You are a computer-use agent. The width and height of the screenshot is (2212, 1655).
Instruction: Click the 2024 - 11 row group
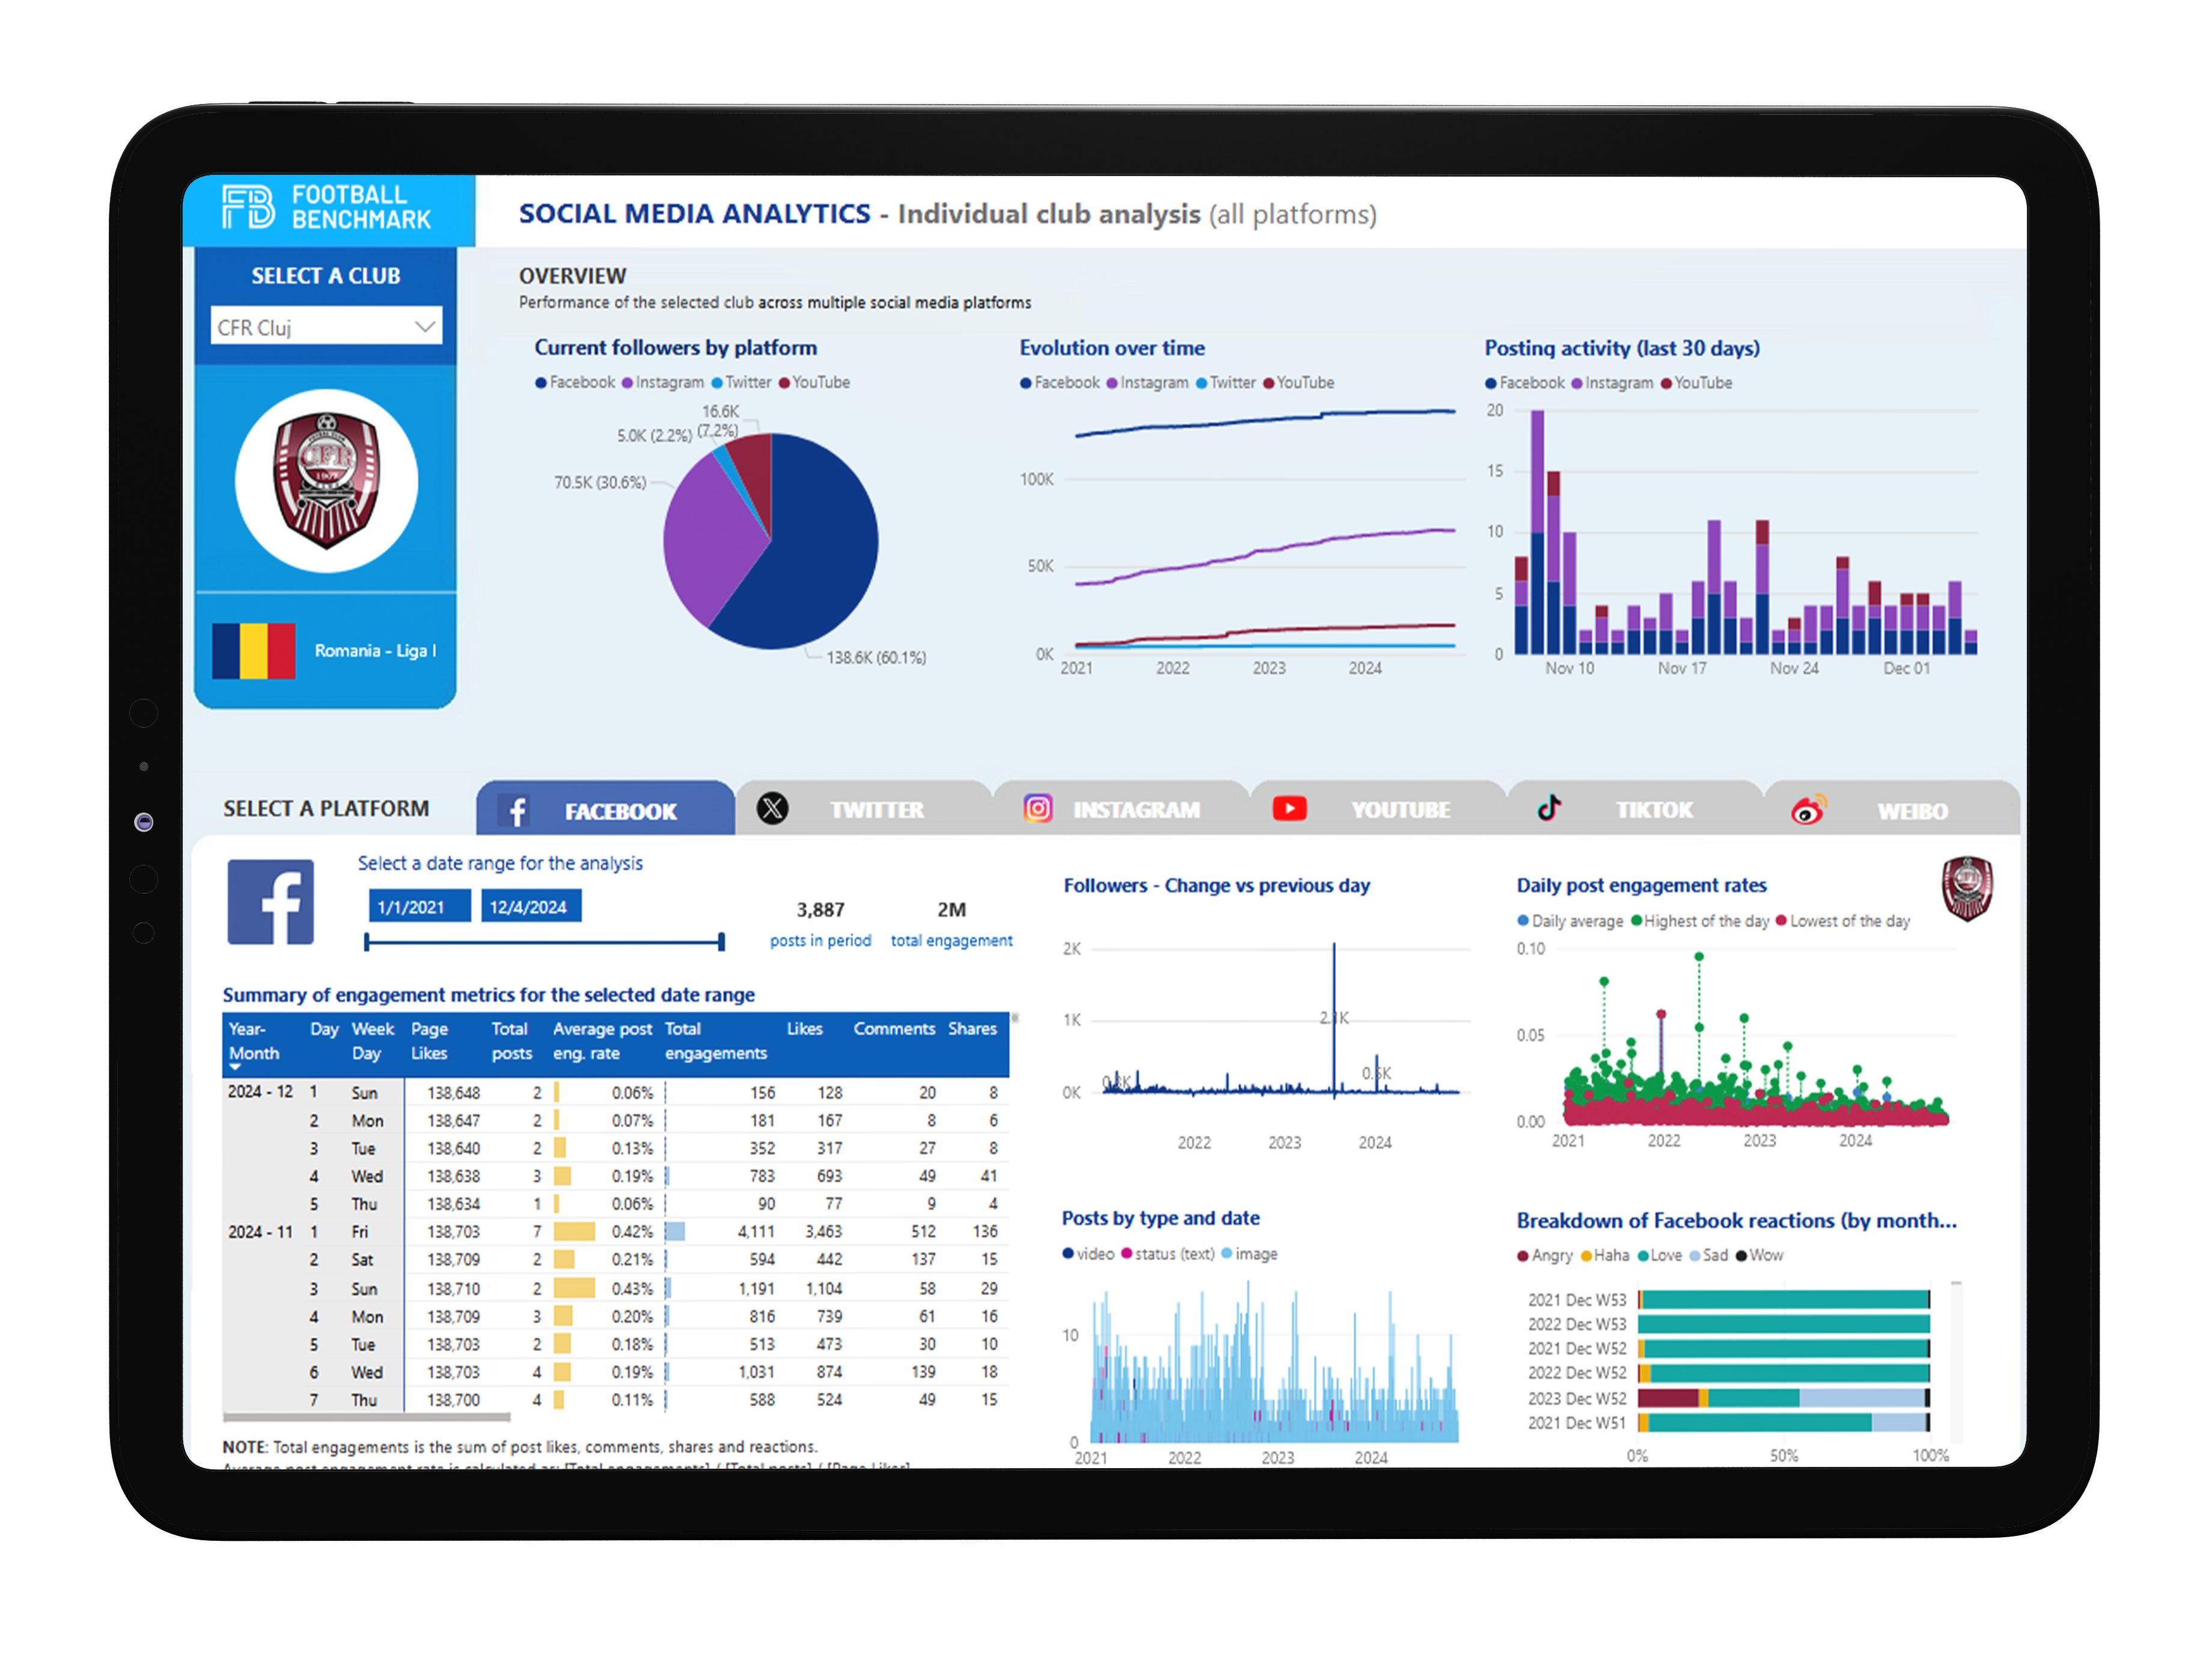pyautogui.click(x=260, y=1232)
